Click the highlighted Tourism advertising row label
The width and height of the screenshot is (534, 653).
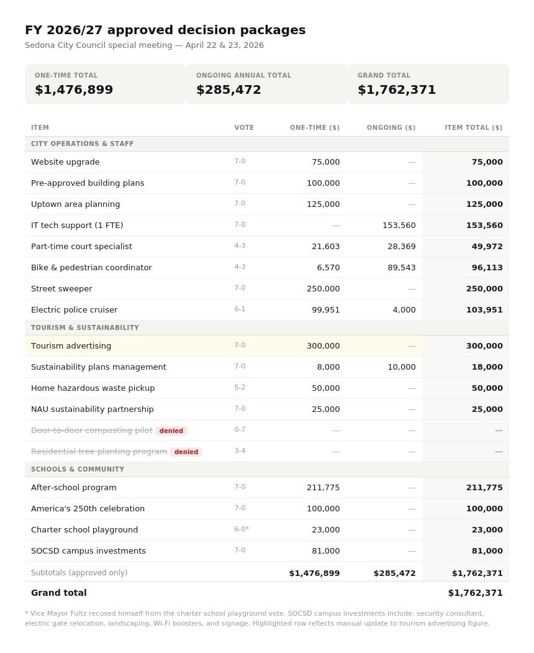point(71,346)
